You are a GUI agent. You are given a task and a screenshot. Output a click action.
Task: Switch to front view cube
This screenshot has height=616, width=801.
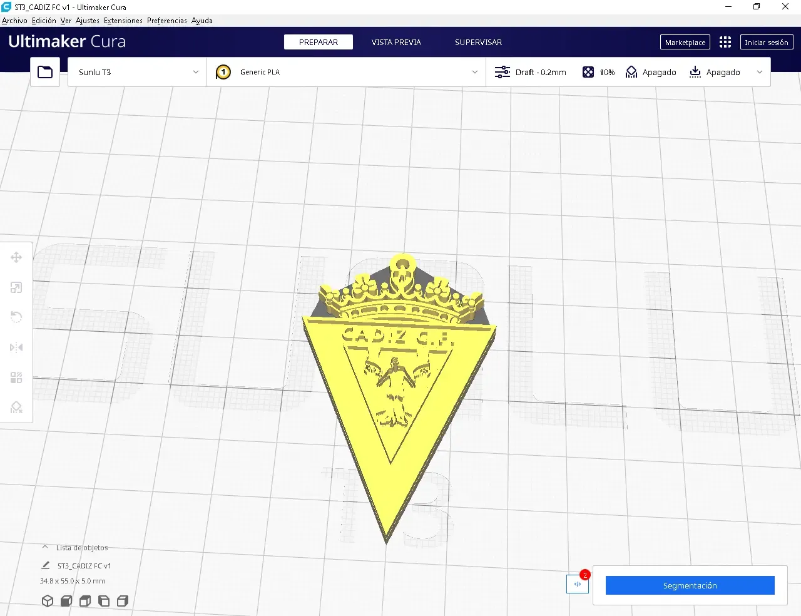pyautogui.click(x=66, y=601)
